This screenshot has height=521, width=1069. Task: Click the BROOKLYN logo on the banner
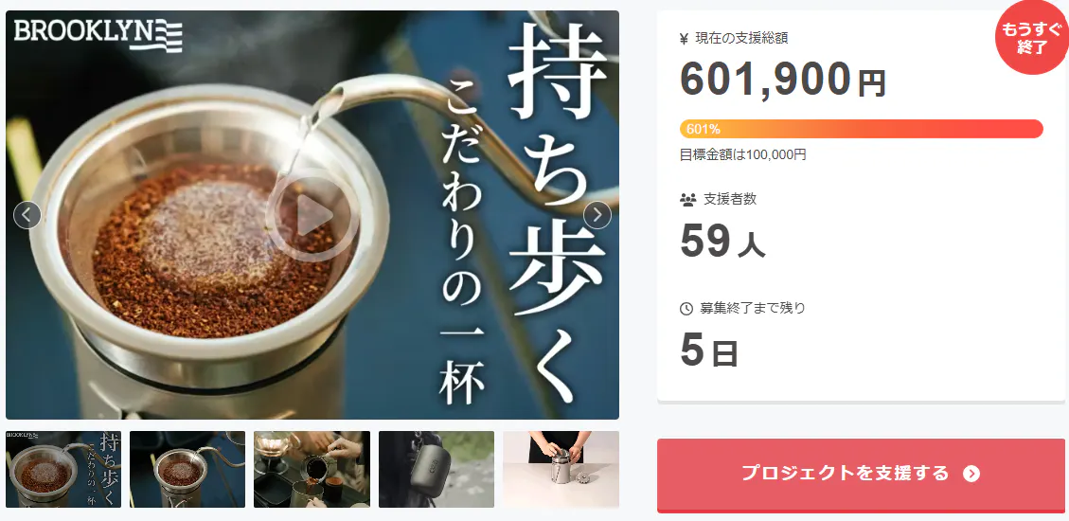(x=98, y=35)
